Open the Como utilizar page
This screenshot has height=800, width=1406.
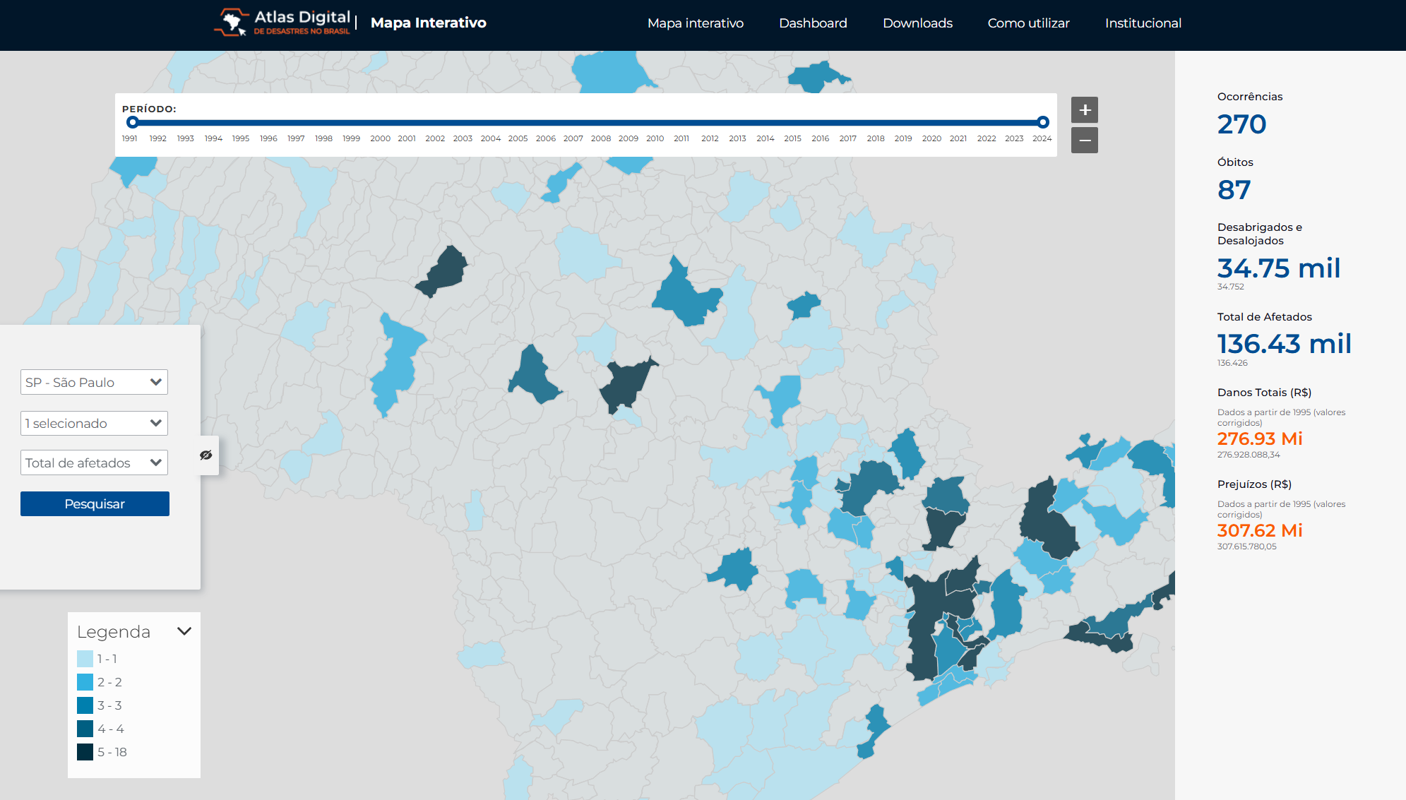pos(1028,23)
